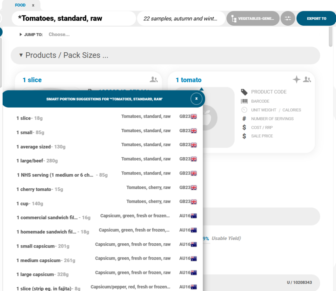Click the Cost / RRP dollar icon
Image resolution: width=336 pixels, height=291 pixels.
tap(244, 128)
